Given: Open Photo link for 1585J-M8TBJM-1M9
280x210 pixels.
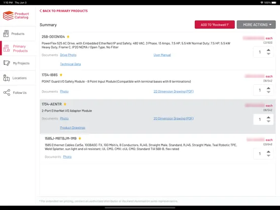Looking at the screenshot, I should point(67,157).
